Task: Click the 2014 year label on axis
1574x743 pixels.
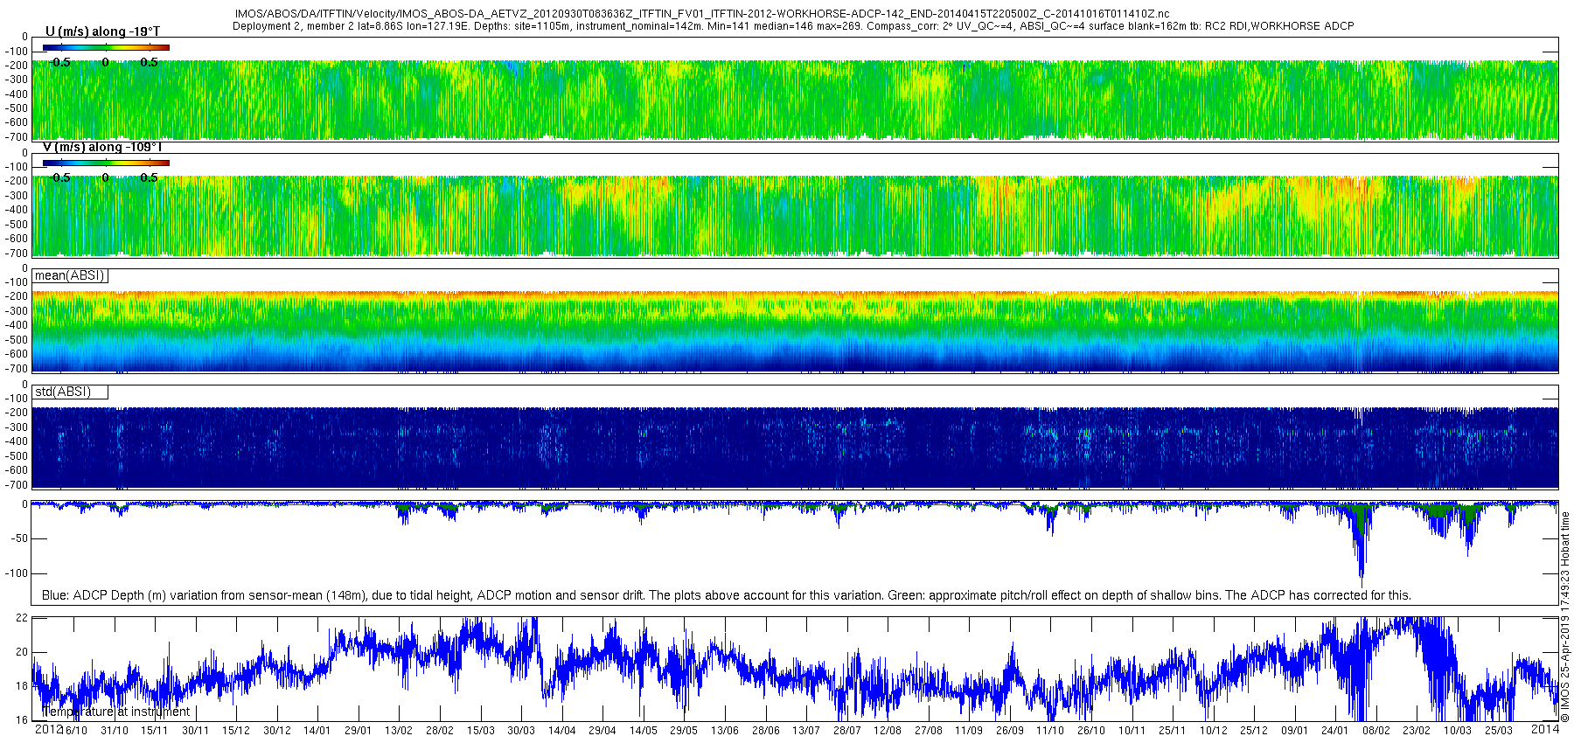Action: pos(1545,729)
